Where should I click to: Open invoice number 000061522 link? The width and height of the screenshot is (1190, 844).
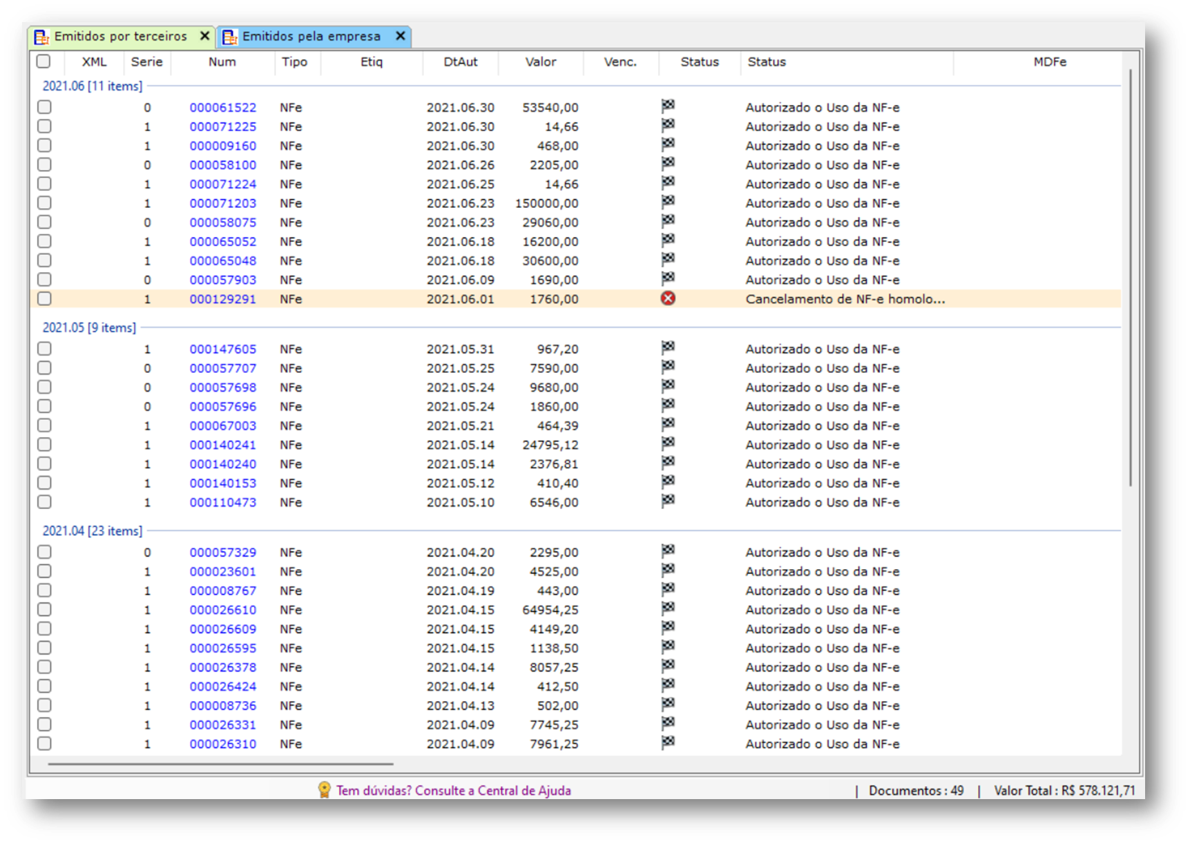tap(223, 108)
